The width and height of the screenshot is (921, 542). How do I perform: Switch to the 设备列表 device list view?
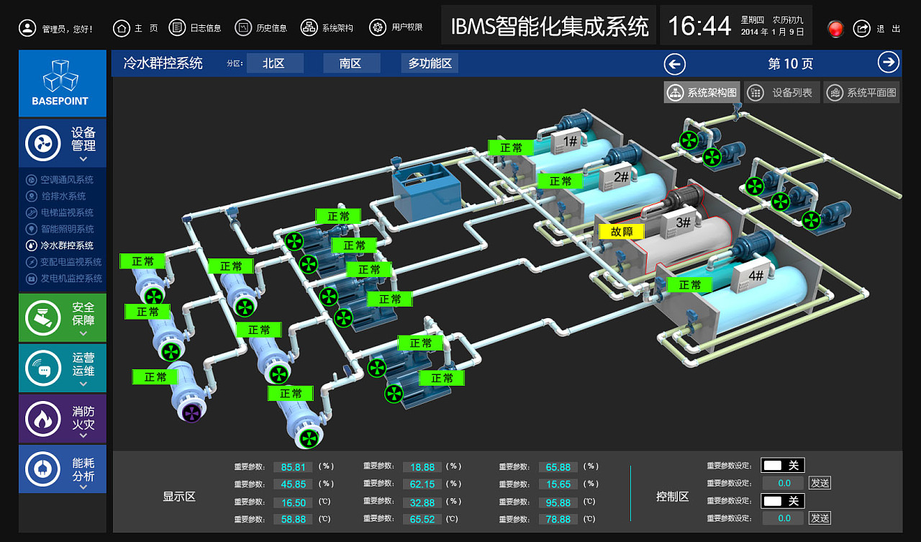tap(781, 92)
